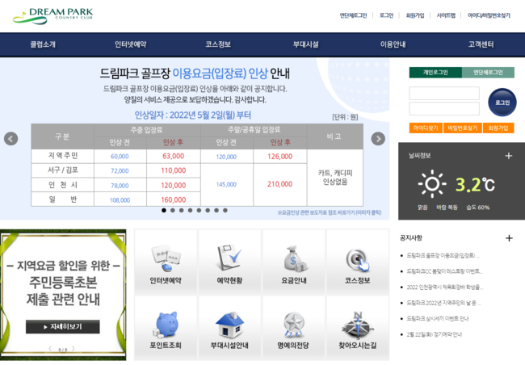The height and width of the screenshot is (365, 525).
Task: Expand 공지사항 list with plus icon
Action: (x=509, y=238)
